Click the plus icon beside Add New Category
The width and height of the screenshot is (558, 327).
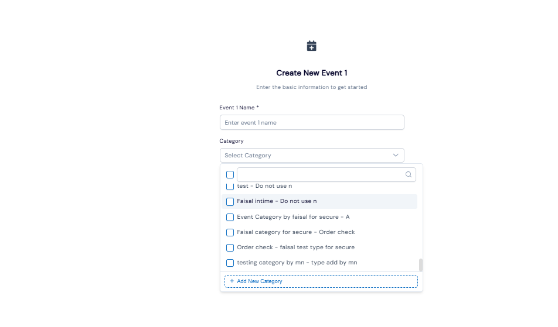click(x=232, y=281)
